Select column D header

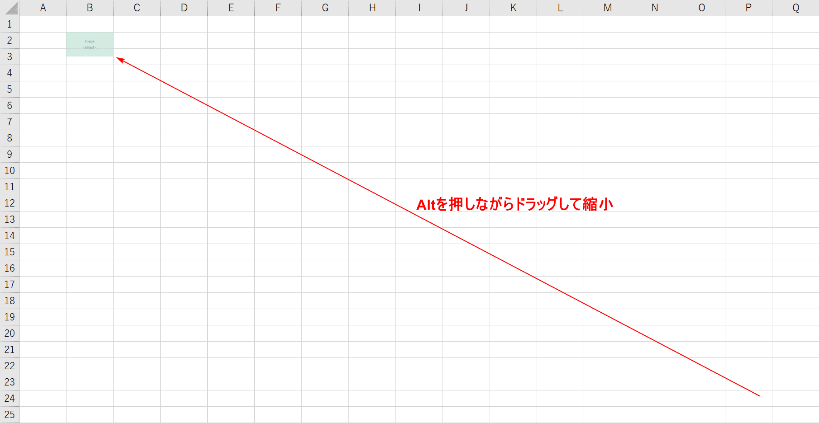184,8
